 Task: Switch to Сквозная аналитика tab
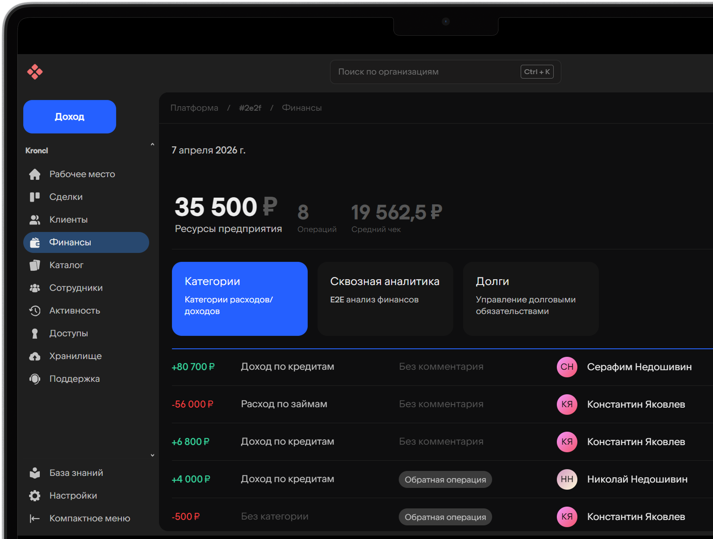click(x=385, y=299)
